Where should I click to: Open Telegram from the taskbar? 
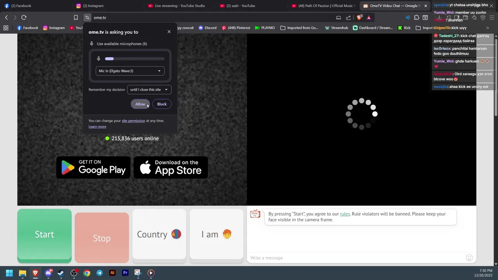(x=100, y=273)
